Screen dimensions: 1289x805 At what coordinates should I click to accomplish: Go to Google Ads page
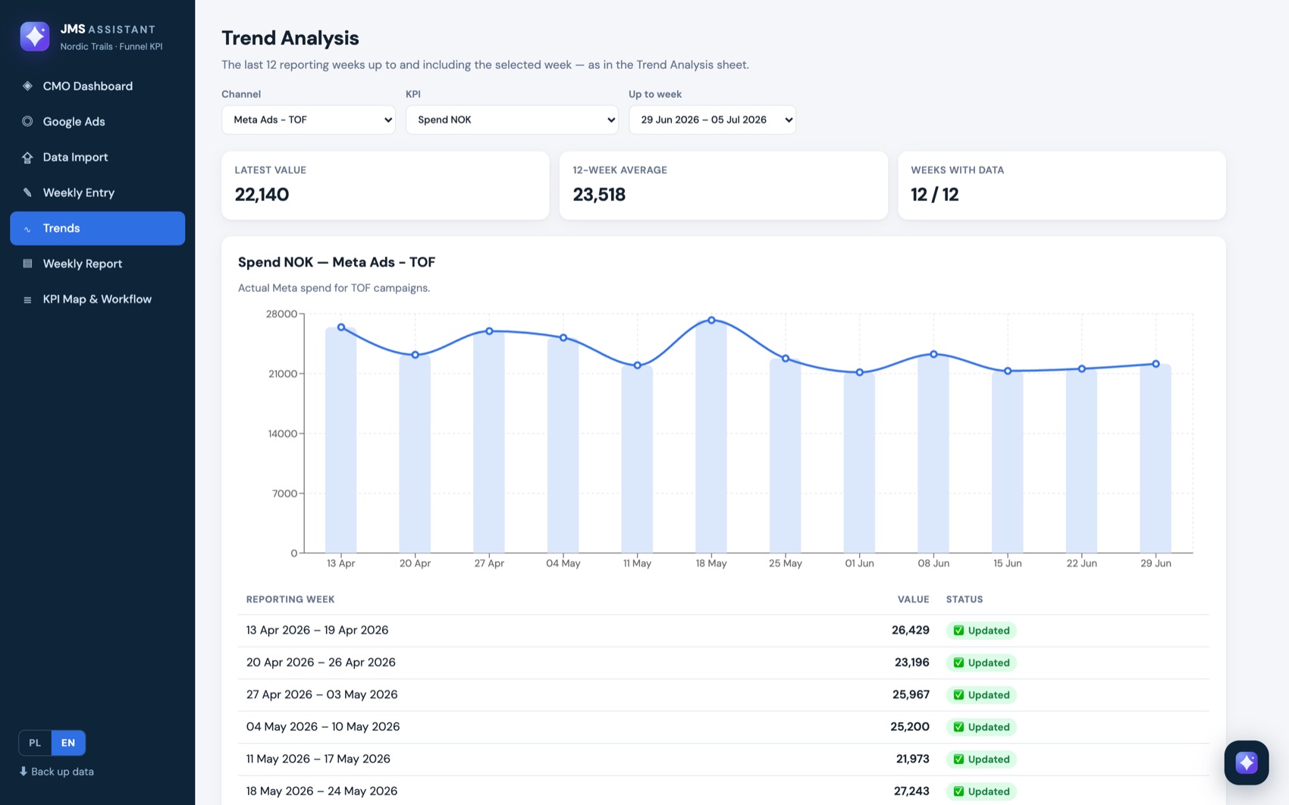coord(97,121)
